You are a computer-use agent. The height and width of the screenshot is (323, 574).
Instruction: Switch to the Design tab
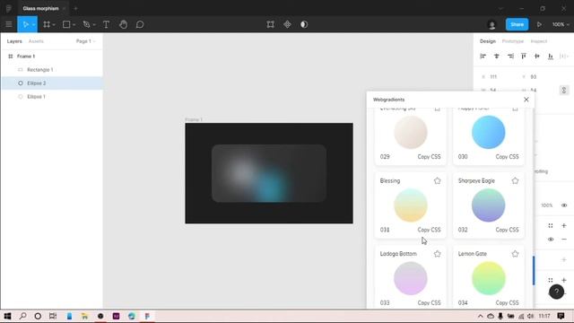pos(488,41)
